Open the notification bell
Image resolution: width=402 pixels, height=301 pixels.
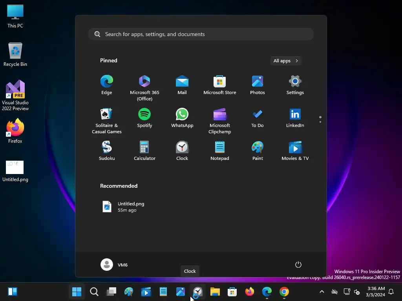[391, 292]
